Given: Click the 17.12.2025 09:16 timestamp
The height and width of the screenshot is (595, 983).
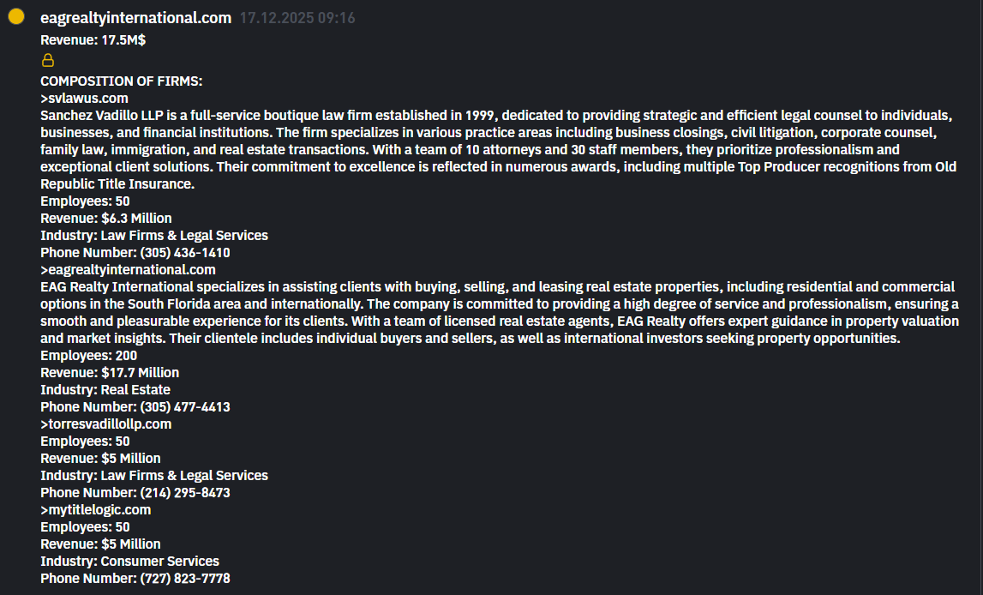Looking at the screenshot, I should click(297, 18).
